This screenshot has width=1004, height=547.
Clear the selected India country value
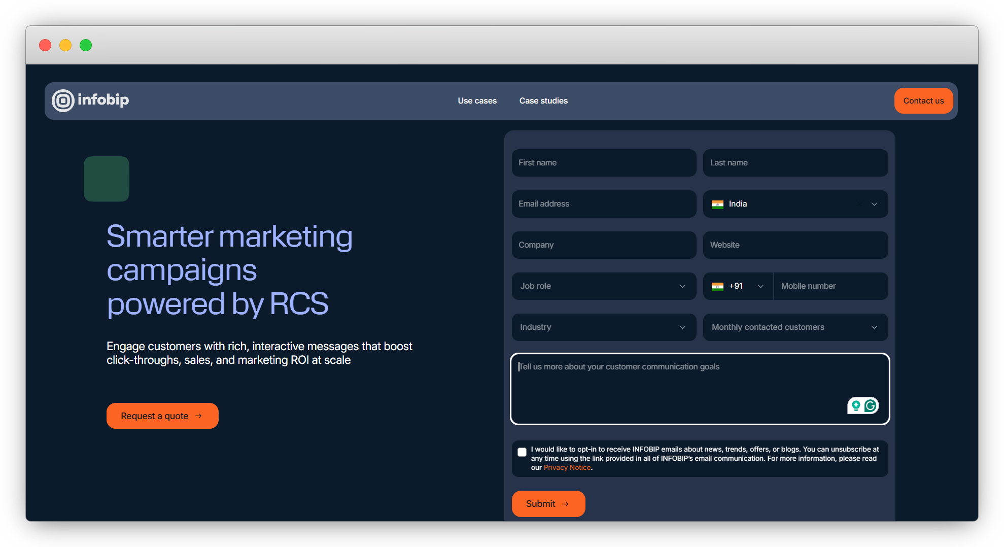(859, 204)
